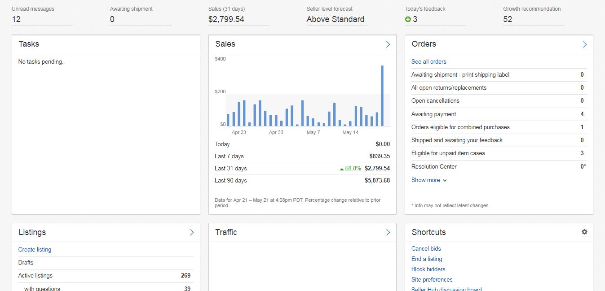
Task: Open the Orders panel arrow icon
Action: (x=584, y=44)
